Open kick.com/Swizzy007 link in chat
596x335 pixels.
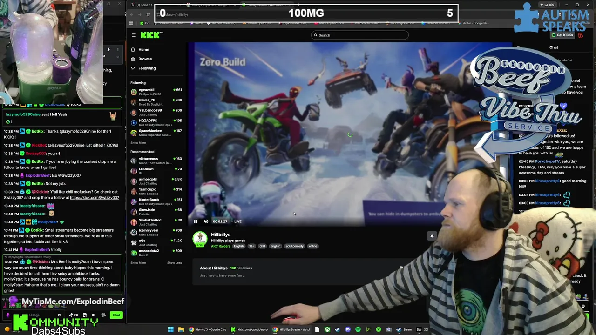(95, 198)
